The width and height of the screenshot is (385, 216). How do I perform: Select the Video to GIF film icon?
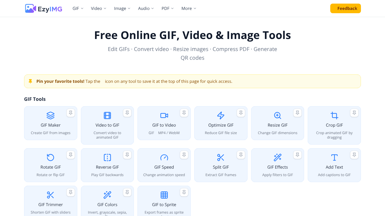click(x=107, y=115)
